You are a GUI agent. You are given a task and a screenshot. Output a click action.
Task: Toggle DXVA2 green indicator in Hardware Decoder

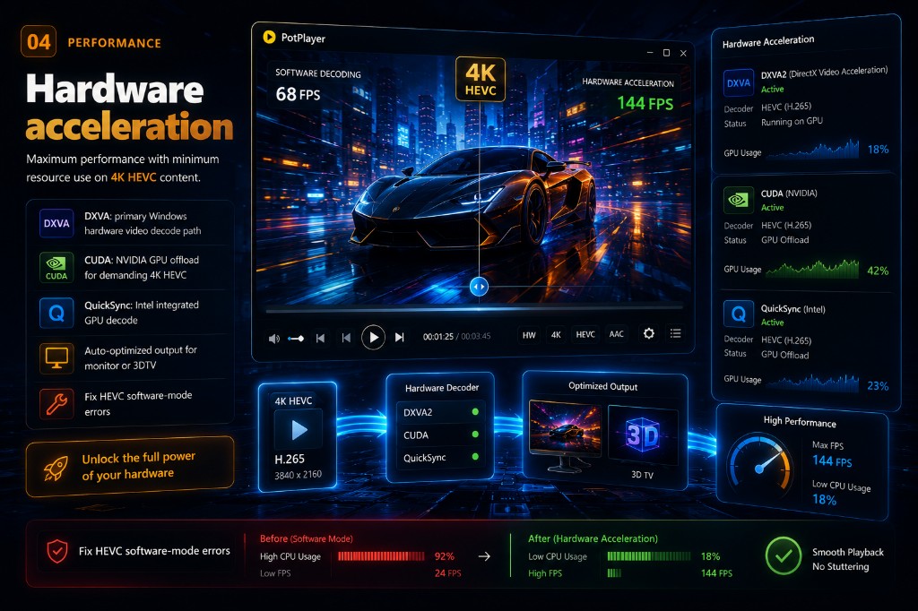pyautogui.click(x=475, y=412)
